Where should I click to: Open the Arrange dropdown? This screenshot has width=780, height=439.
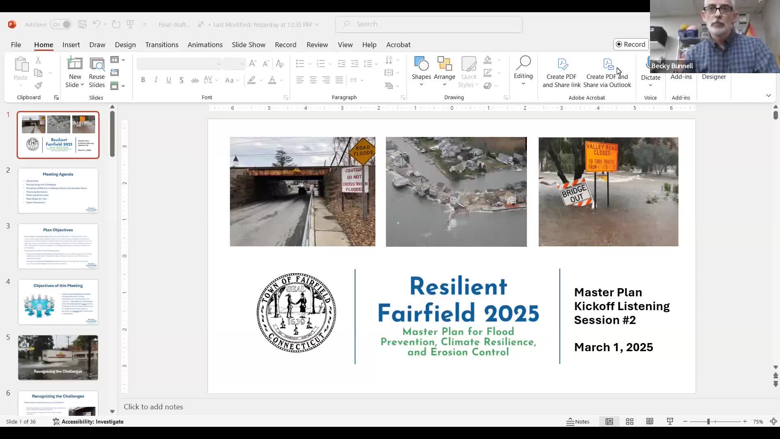[444, 72]
